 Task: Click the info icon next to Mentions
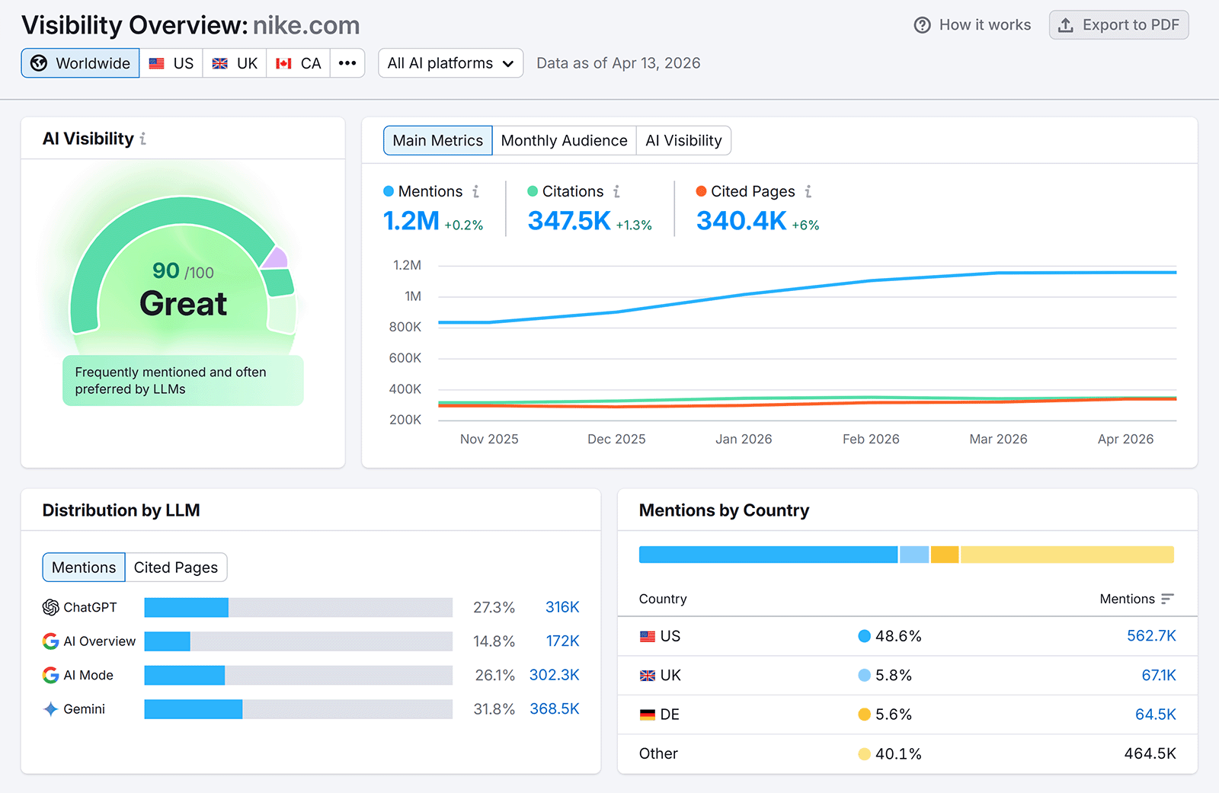478,191
